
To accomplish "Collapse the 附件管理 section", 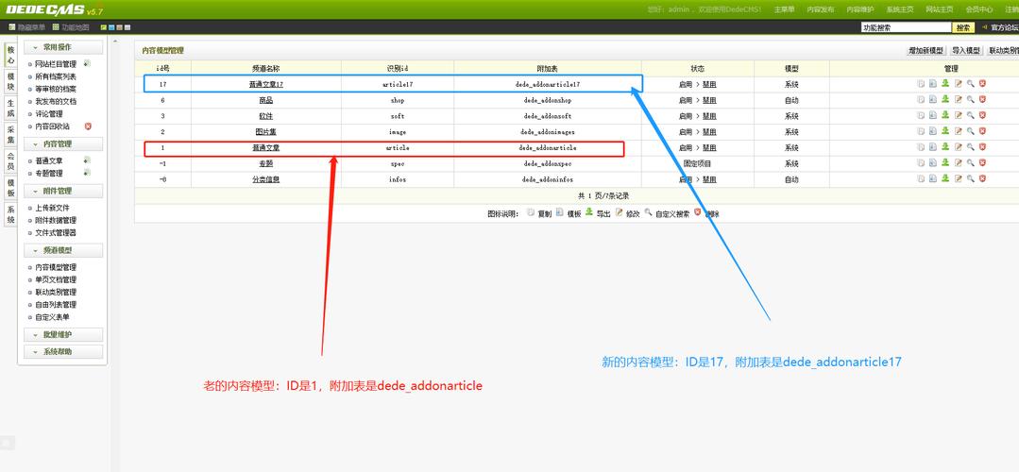I will pos(63,191).
